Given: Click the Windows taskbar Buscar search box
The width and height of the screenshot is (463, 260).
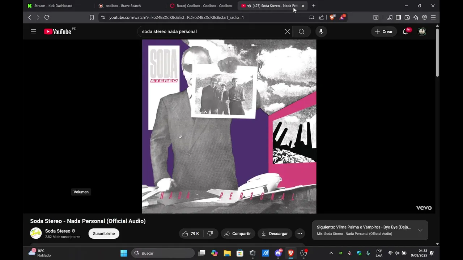Looking at the screenshot, I should [163, 253].
